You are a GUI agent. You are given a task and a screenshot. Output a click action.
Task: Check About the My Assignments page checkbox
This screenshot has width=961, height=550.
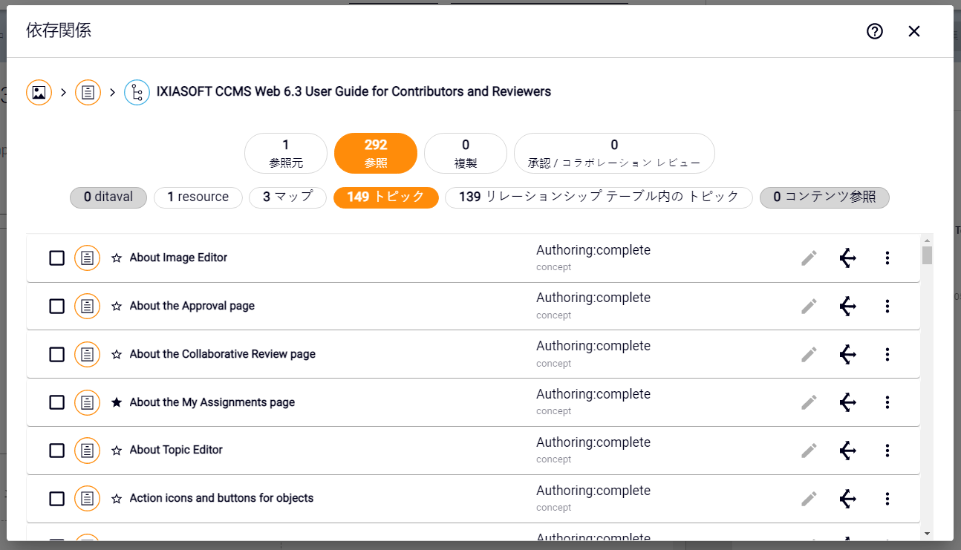click(x=56, y=402)
